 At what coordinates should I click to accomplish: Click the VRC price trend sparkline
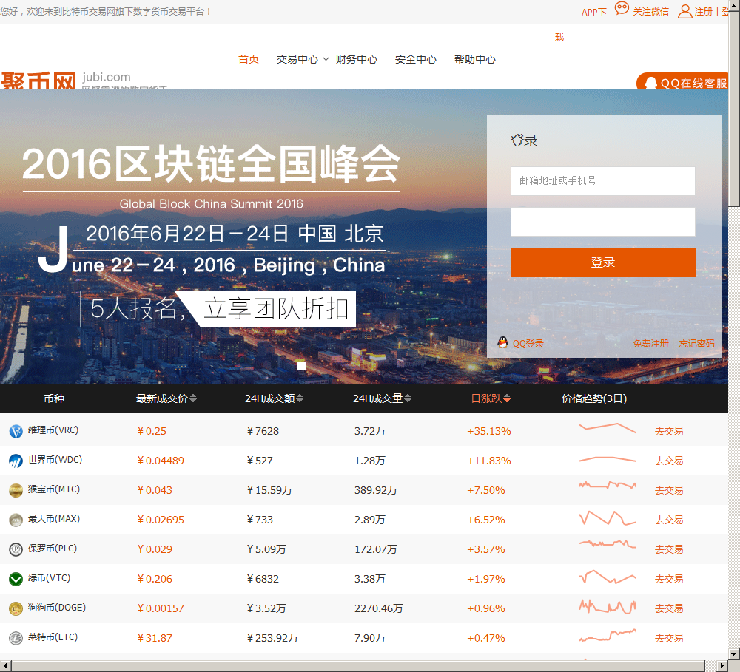608,428
